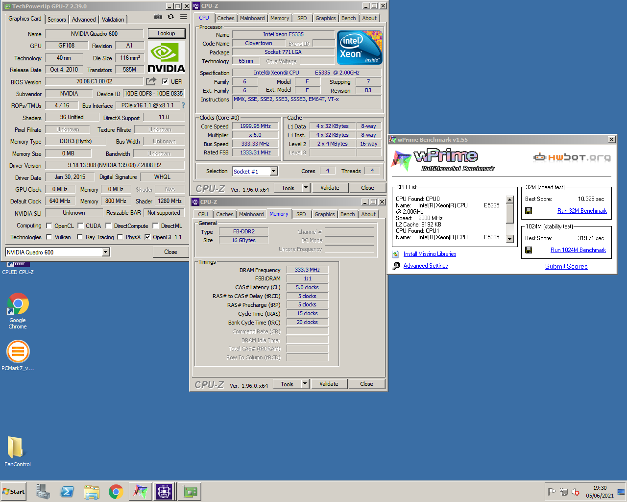Switch to CPU-Z in the taskbar
Screen dimensions: 627x502
click(164, 492)
